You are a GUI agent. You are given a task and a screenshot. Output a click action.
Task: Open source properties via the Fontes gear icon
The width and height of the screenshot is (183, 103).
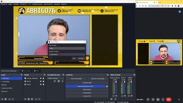[32, 99]
